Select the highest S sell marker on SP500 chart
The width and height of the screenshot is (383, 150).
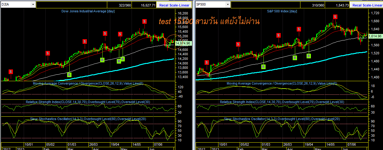pos(335,17)
